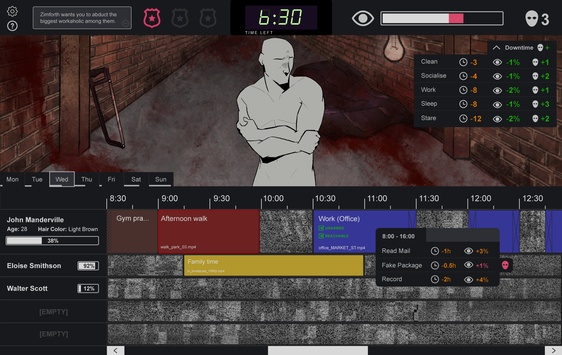The height and width of the screenshot is (355, 562).
Task: Click the clock icon on the Stare row
Action: point(464,118)
